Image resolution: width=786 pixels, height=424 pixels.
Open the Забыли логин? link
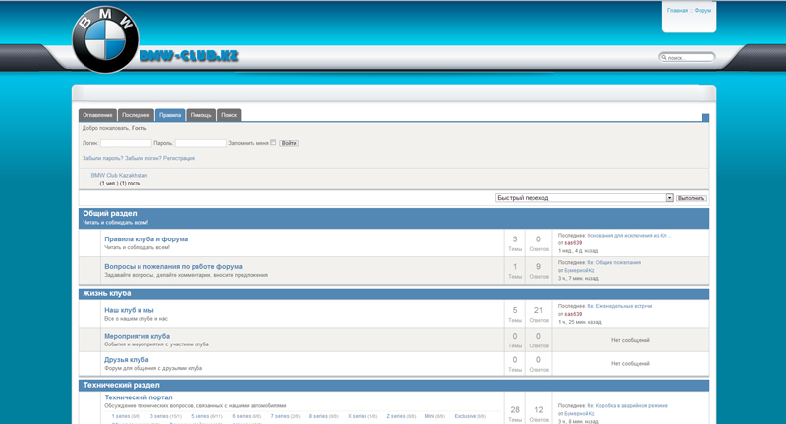click(x=142, y=158)
